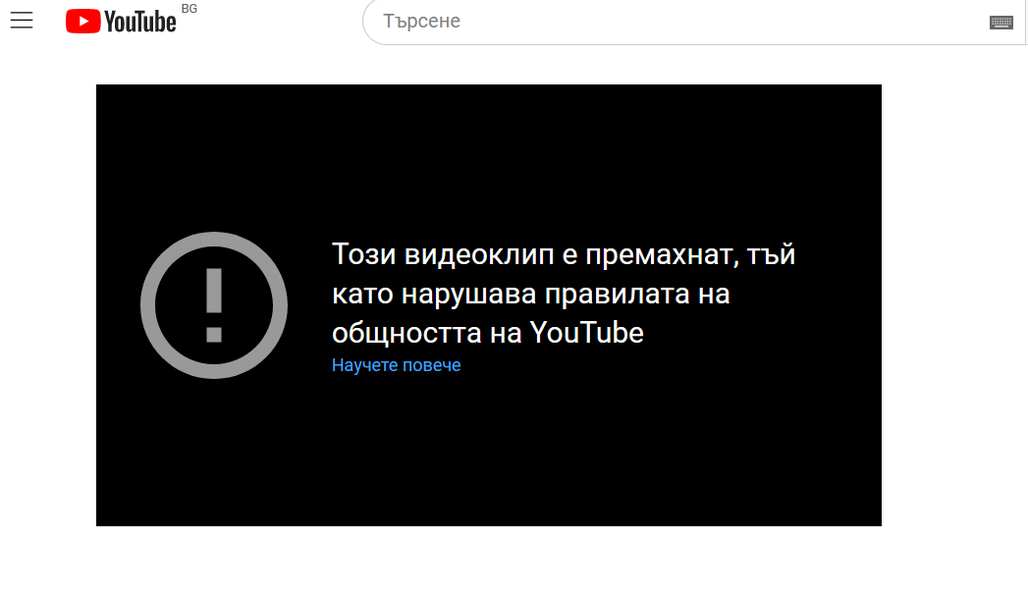Click the exclamation warning icon
The image size is (1028, 595).
tap(214, 305)
